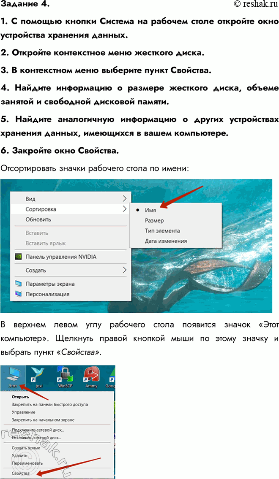Viewport: 279px width, 479px height.
Task: Expand the 'Вид' submenu arrow
Action: click(124, 198)
